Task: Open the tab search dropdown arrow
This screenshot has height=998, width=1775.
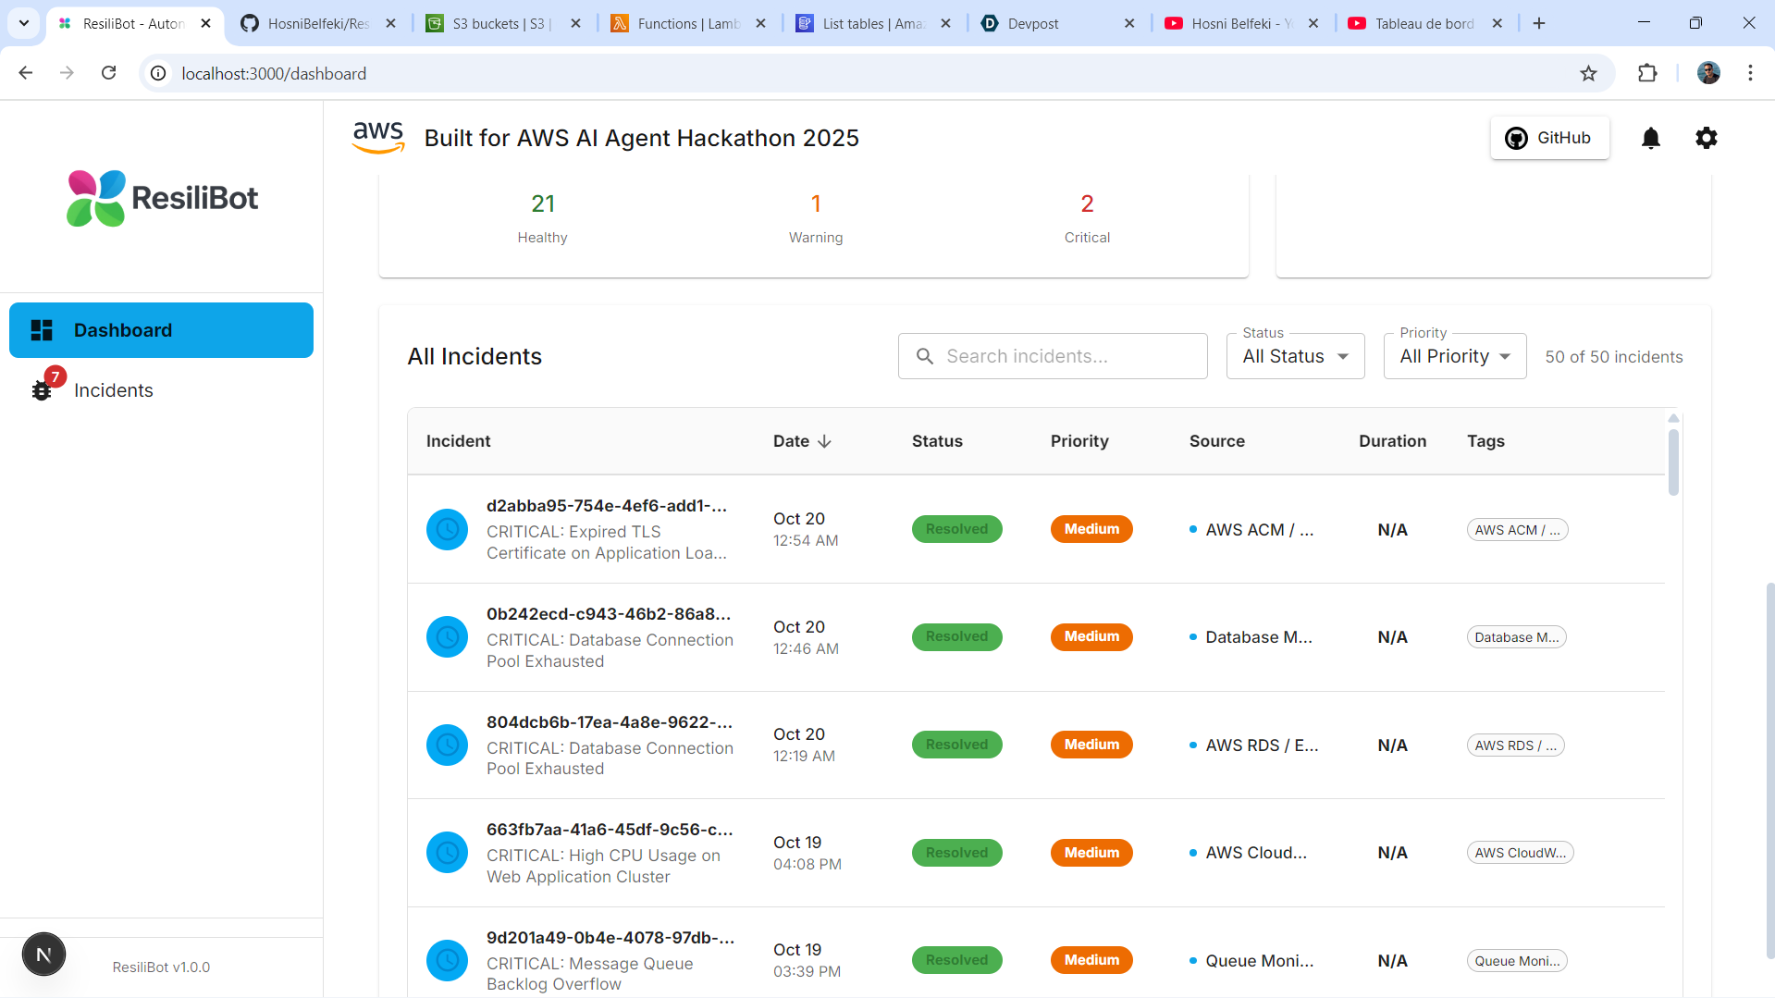Action: 24,23
